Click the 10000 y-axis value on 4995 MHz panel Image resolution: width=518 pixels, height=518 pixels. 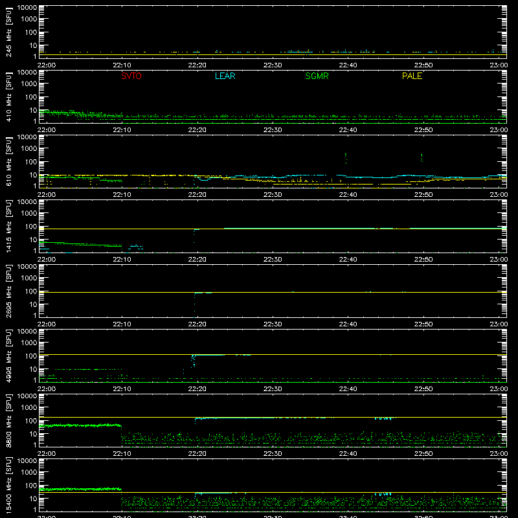(x=27, y=332)
